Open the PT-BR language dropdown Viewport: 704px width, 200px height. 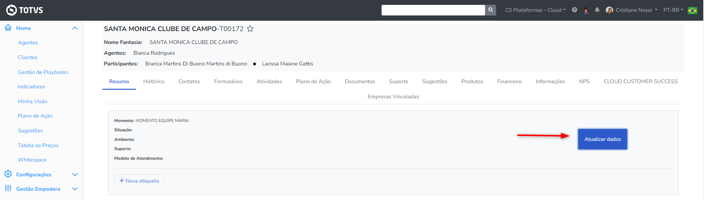pos(673,10)
